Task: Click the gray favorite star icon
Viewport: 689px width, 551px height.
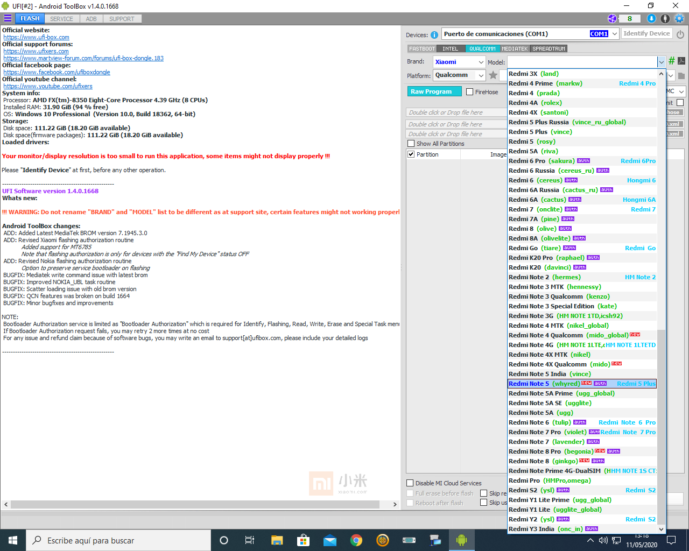Action: [493, 75]
